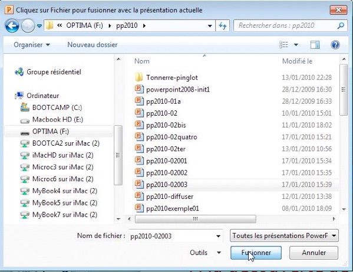Expand the chevron after pp2010 path
The height and width of the screenshot is (272, 353).
pyautogui.click(x=144, y=26)
